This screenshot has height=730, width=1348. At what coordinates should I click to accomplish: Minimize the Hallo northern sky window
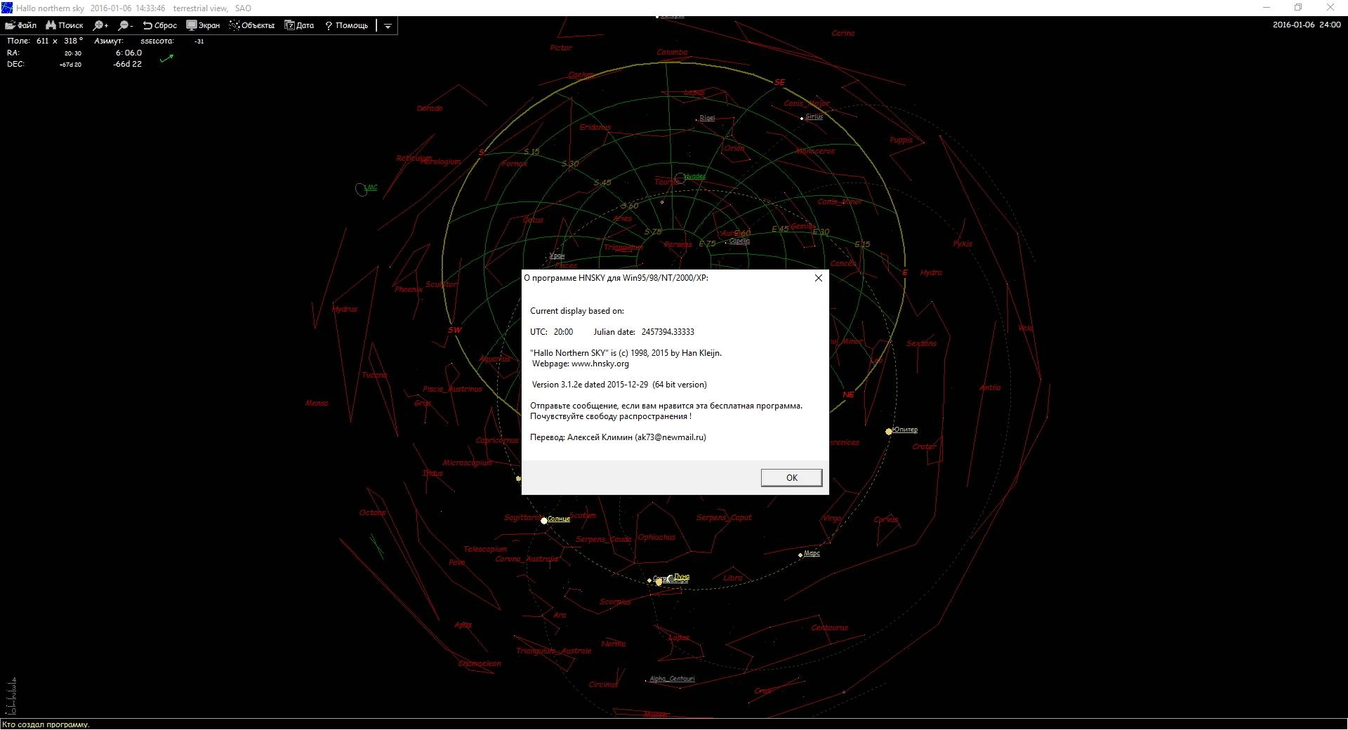[x=1267, y=8]
